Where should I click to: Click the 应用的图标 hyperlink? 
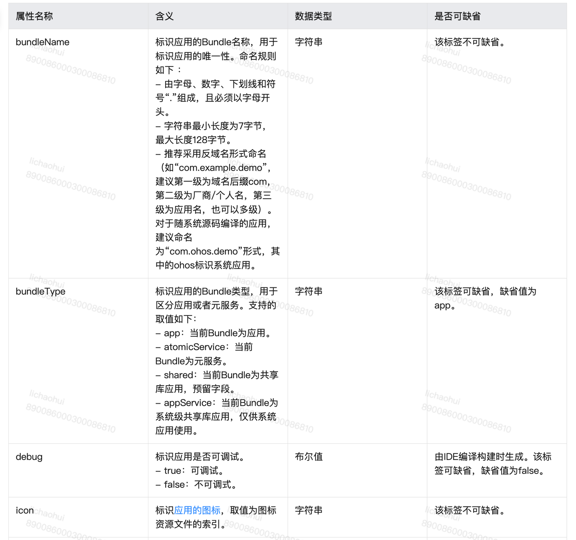(x=198, y=510)
